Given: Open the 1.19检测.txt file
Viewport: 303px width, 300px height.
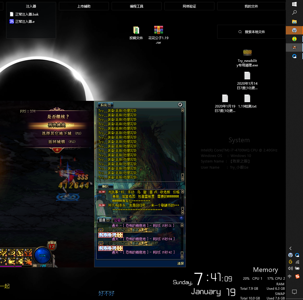Looking at the screenshot, I should pyautogui.click(x=247, y=99).
